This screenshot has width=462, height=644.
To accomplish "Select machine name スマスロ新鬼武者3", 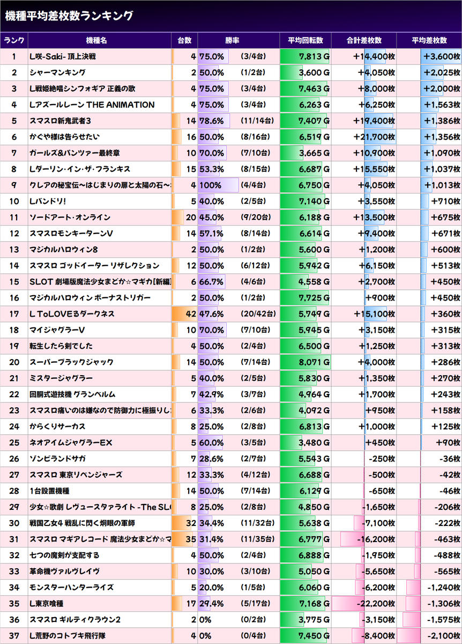I will 60,121.
